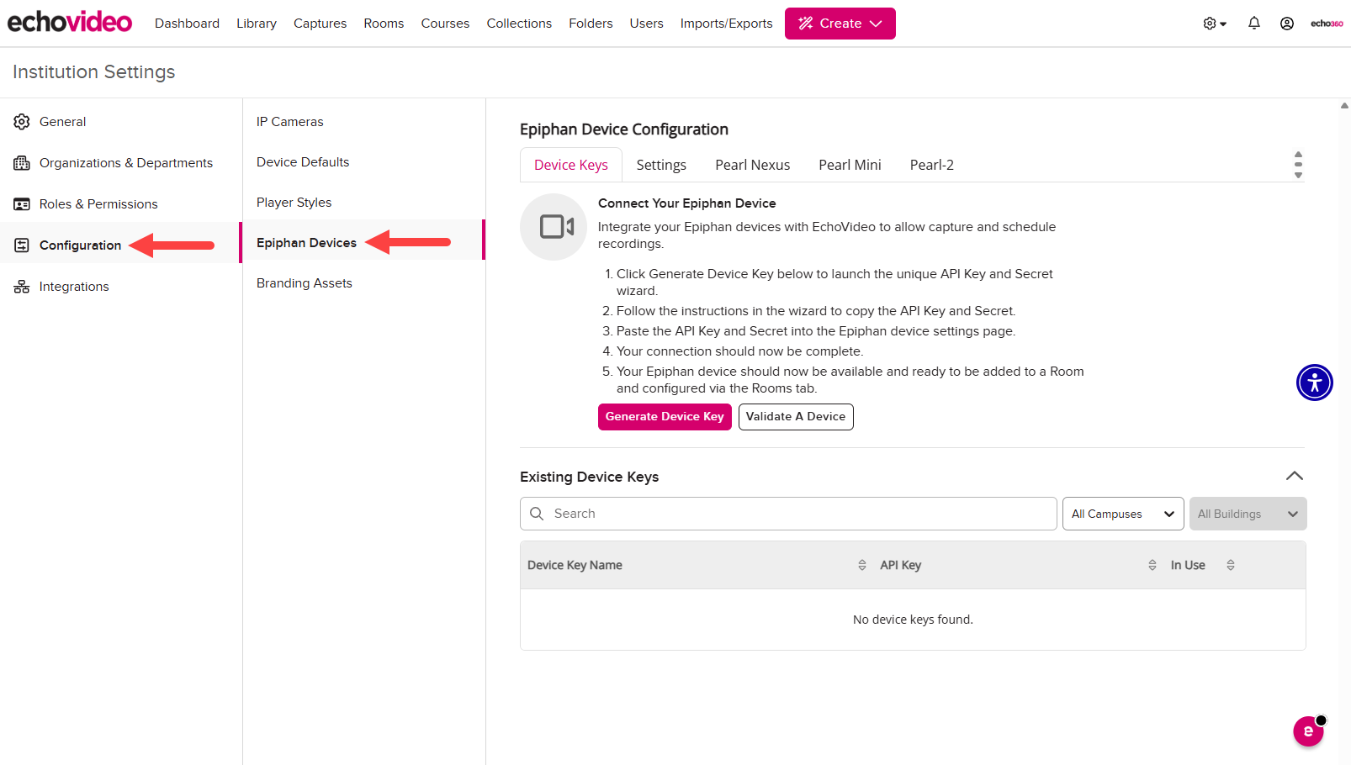Screen dimensions: 1351x765
Task: Click Validate A Device
Action: tap(796, 417)
